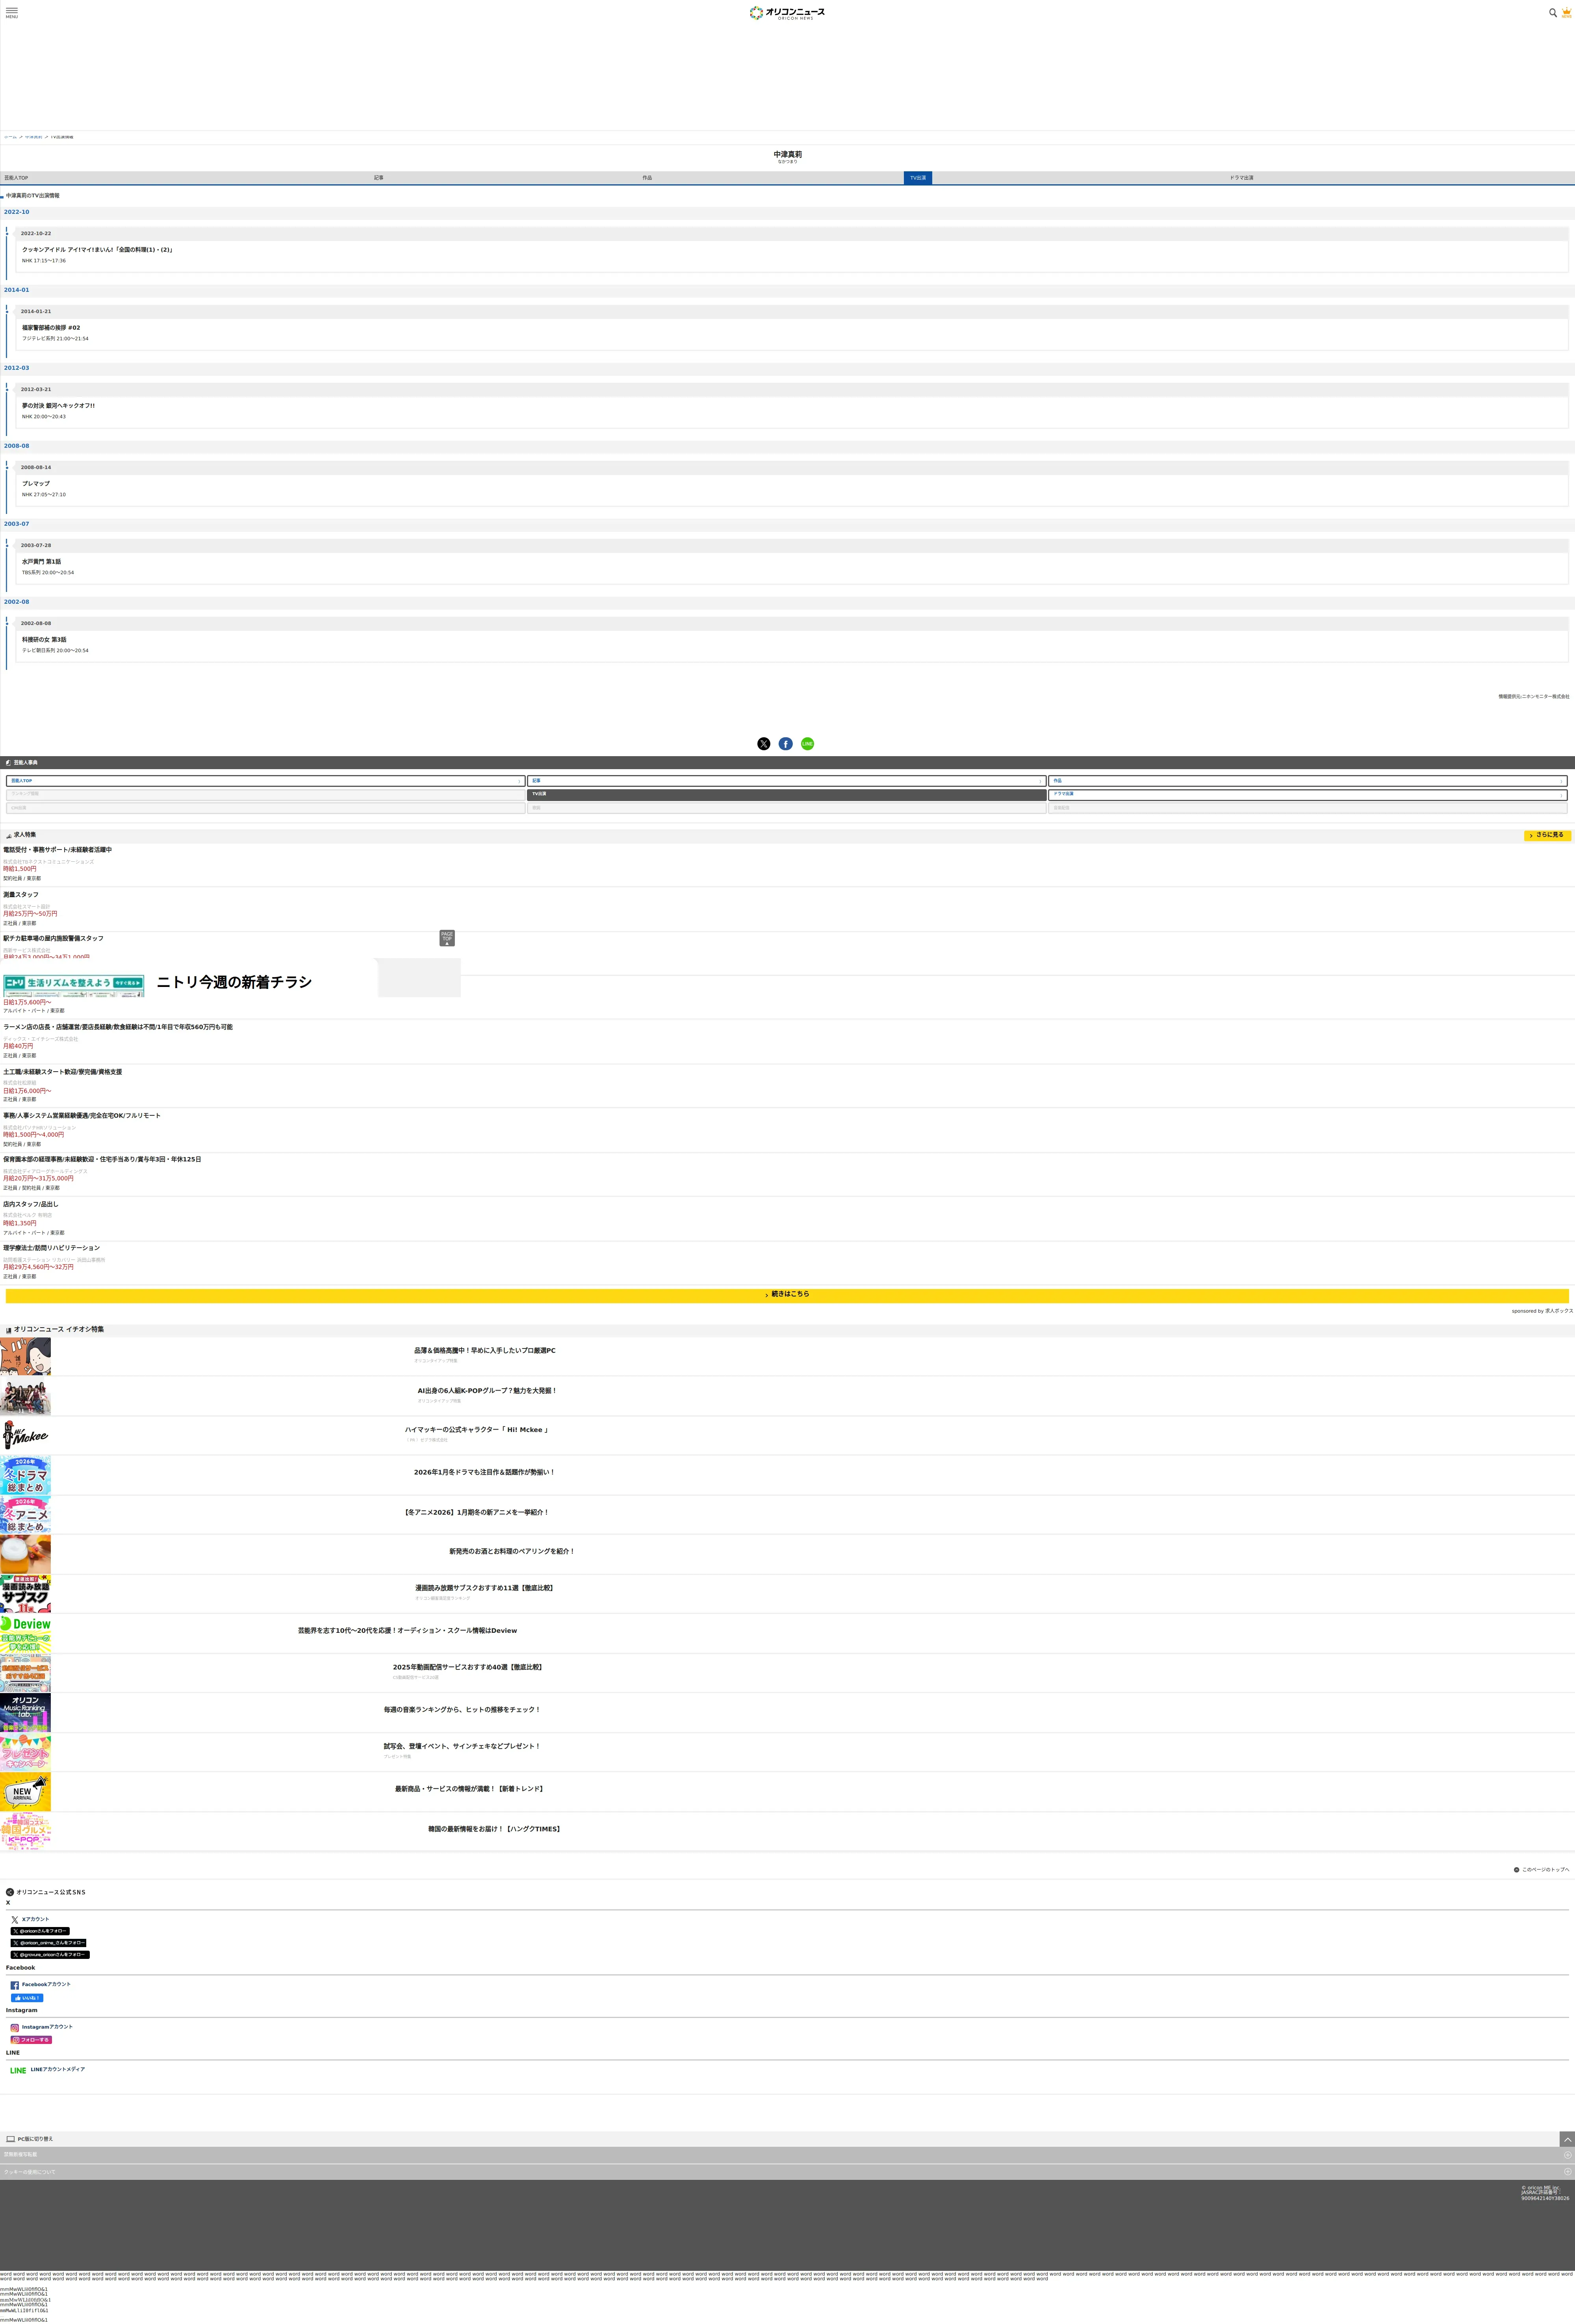Select the 記事 tab

[x=379, y=178]
